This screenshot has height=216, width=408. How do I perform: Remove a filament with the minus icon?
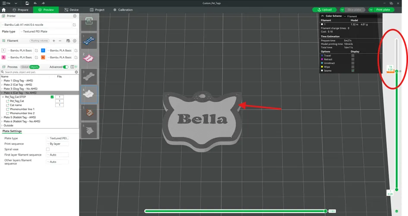(60, 41)
